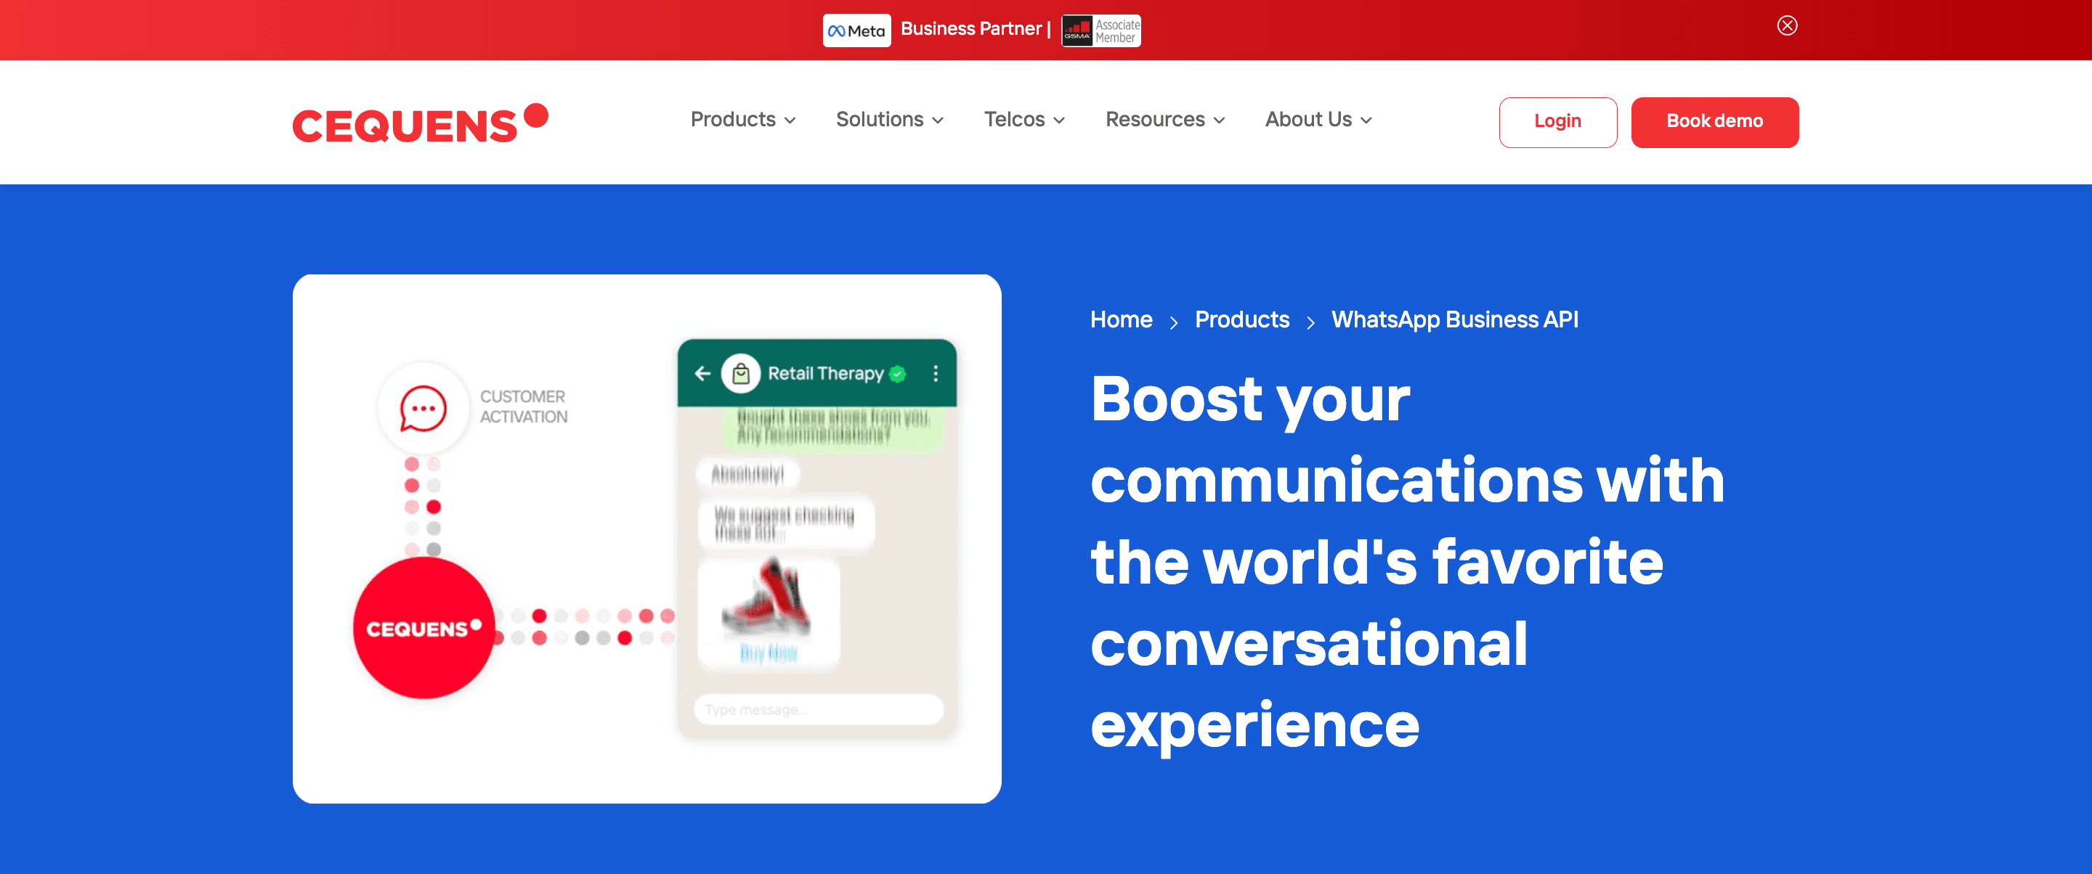Click the back arrow in chat header
2092x874 pixels.
[702, 373]
